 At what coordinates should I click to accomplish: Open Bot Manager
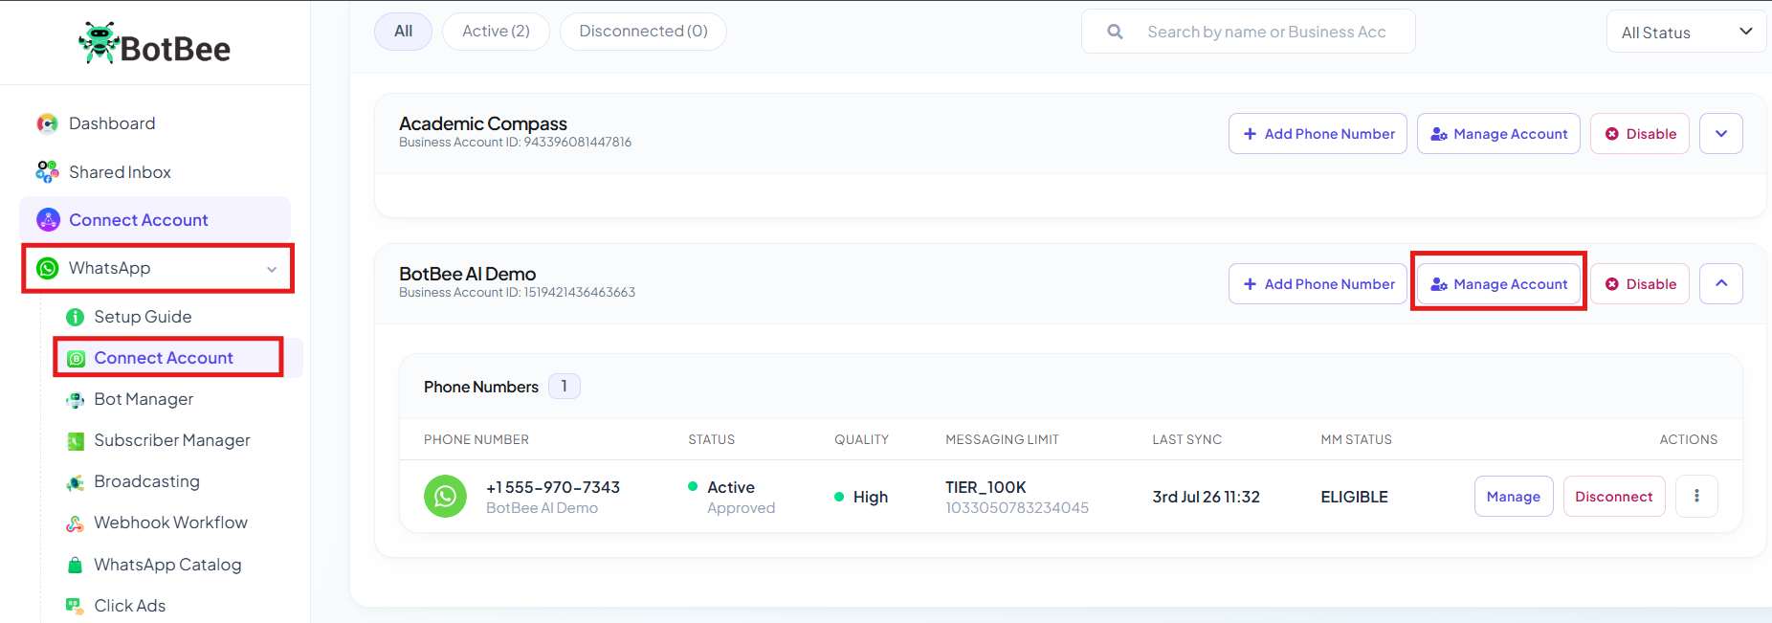[144, 399]
